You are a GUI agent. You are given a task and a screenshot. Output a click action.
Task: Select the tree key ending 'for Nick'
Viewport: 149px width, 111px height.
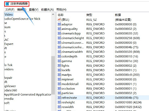tap(22, 19)
